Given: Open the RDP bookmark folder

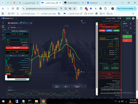Looking at the screenshot, I should (x=11, y=14).
